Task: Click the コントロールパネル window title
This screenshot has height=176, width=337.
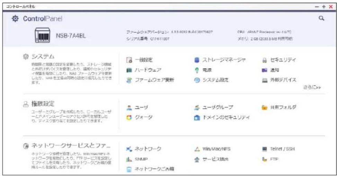Action: [x=20, y=7]
